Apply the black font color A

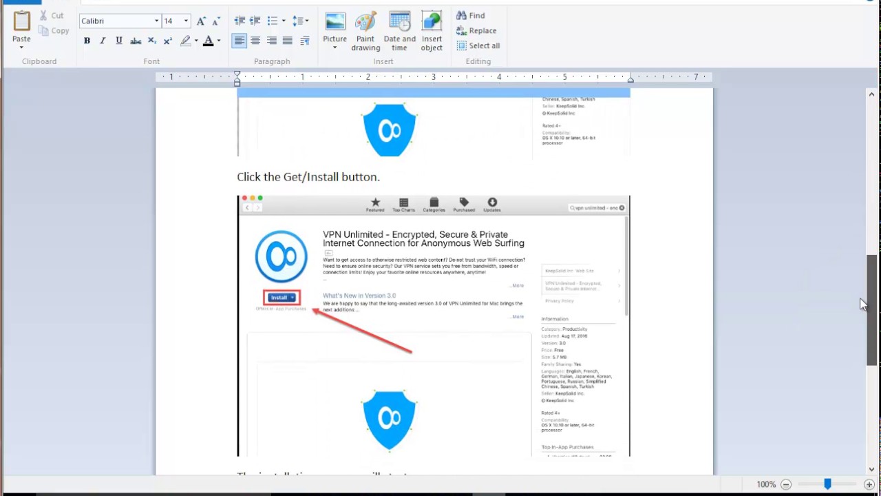click(x=209, y=41)
